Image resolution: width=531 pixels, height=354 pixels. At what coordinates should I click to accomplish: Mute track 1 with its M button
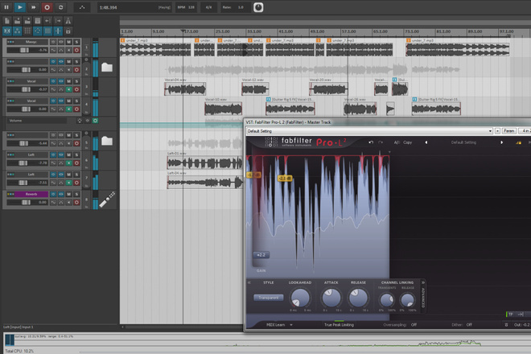click(x=68, y=42)
